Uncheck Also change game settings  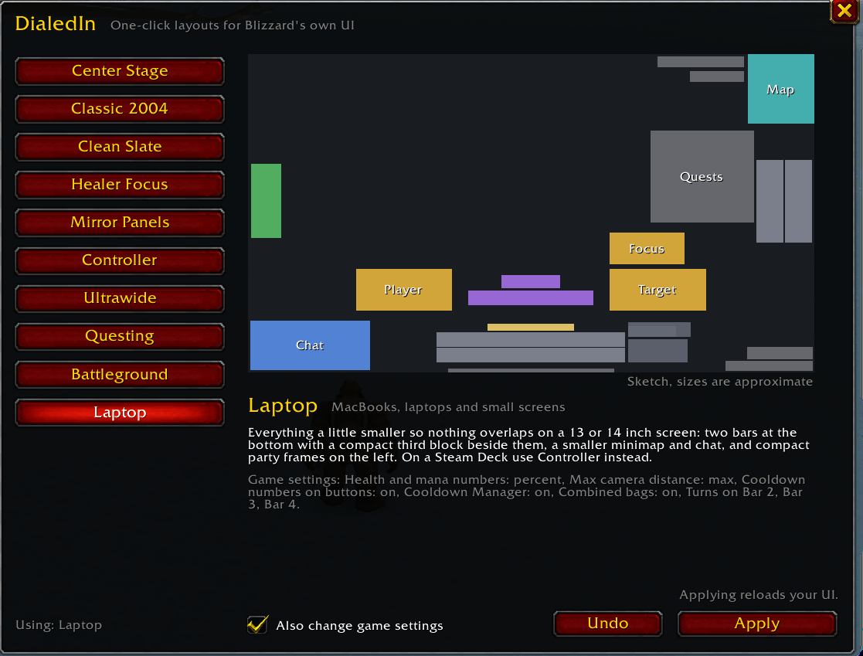[257, 624]
